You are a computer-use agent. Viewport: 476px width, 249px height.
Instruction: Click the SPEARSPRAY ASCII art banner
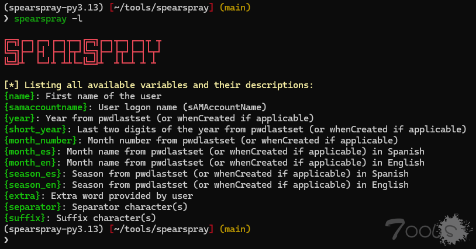[x=82, y=52]
